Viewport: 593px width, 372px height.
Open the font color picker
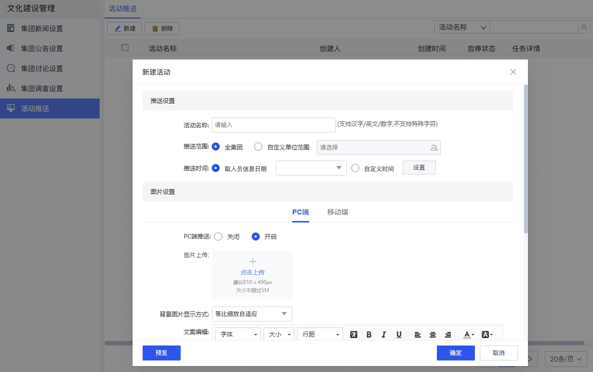[468, 334]
